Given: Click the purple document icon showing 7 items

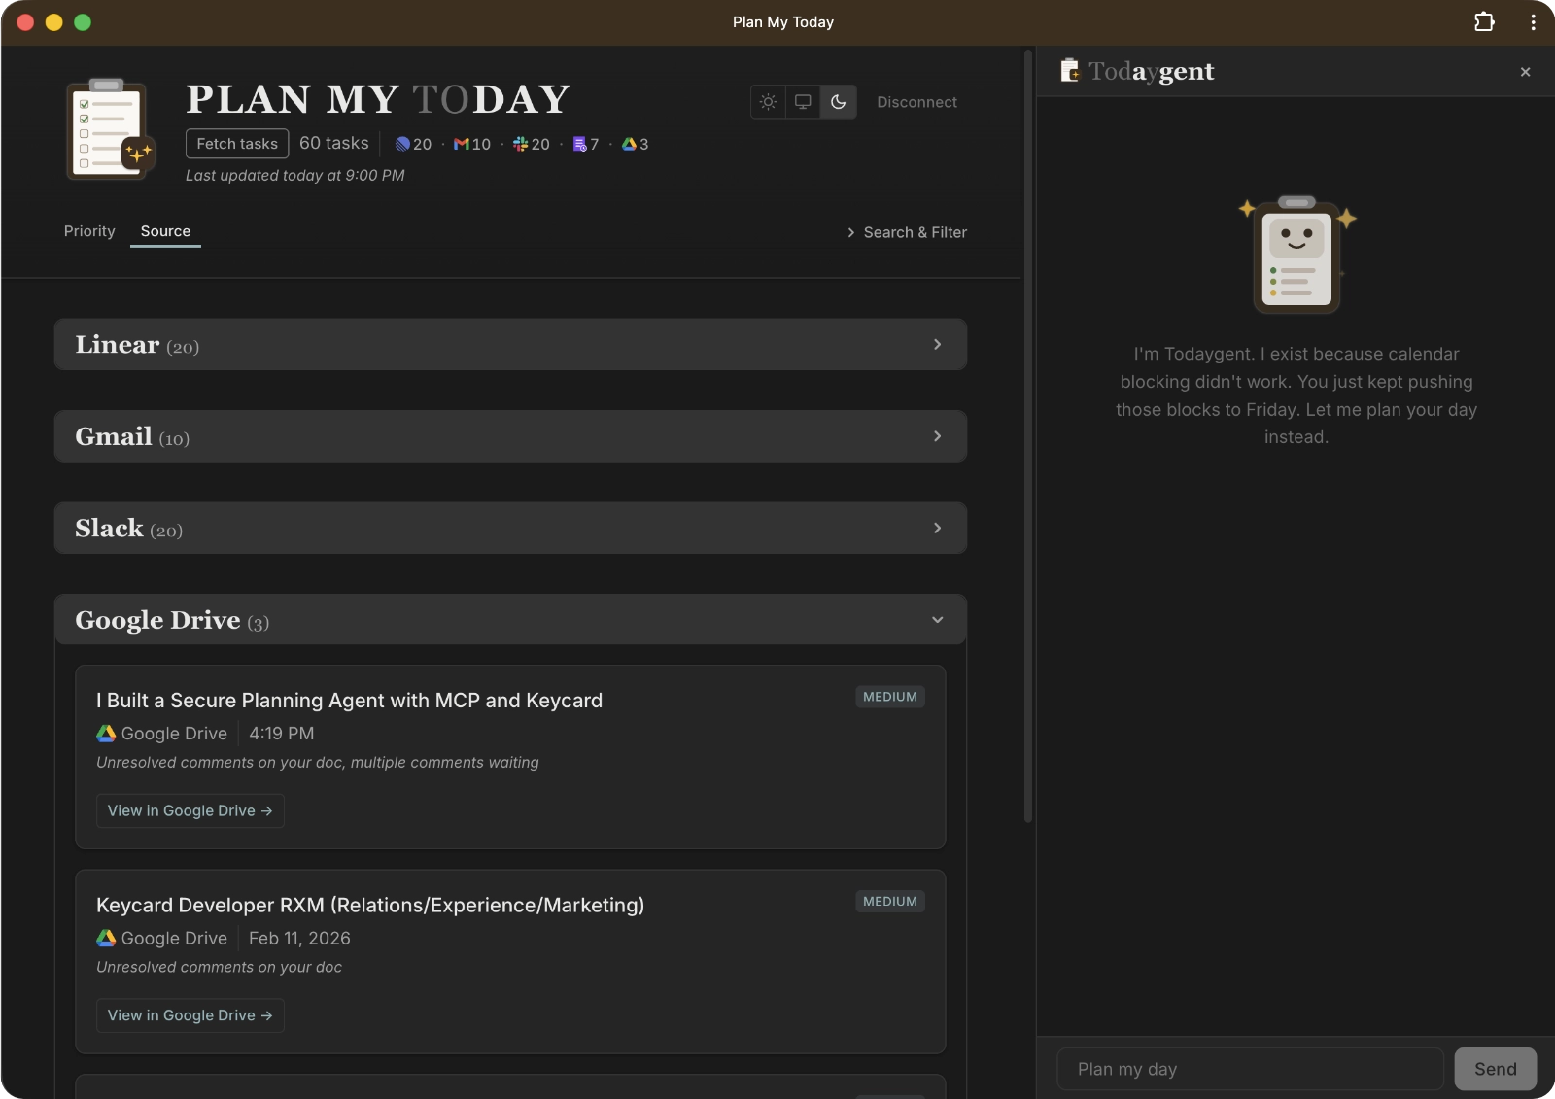Looking at the screenshot, I should 581,144.
